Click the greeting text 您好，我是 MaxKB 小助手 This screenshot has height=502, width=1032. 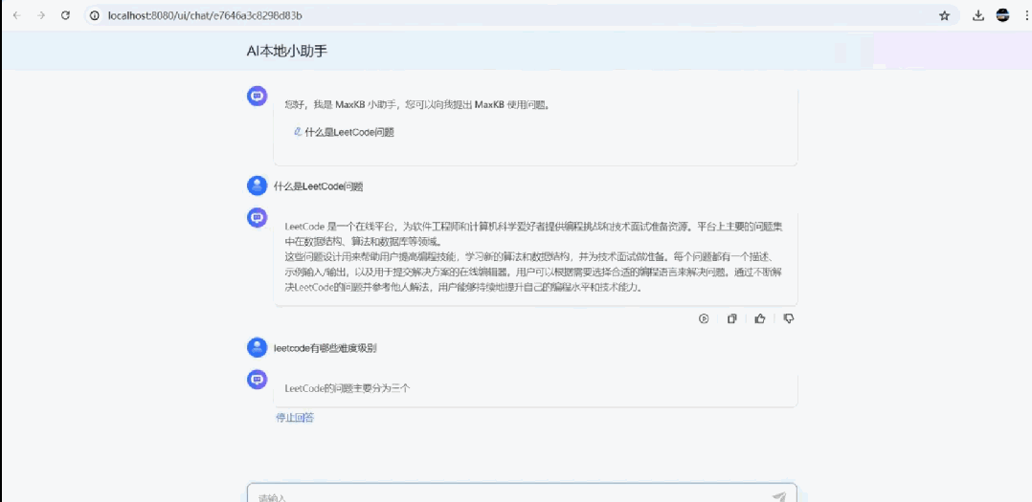pyautogui.click(x=416, y=104)
